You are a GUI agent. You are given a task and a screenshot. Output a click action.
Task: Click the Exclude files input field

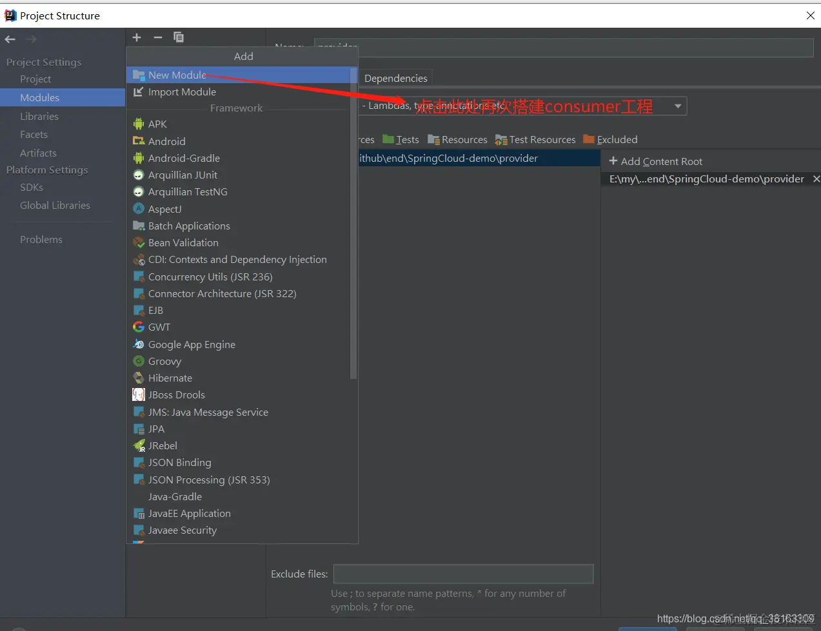[463, 574]
